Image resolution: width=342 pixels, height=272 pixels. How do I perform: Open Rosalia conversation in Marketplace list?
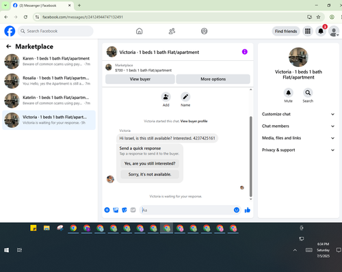tap(49, 81)
